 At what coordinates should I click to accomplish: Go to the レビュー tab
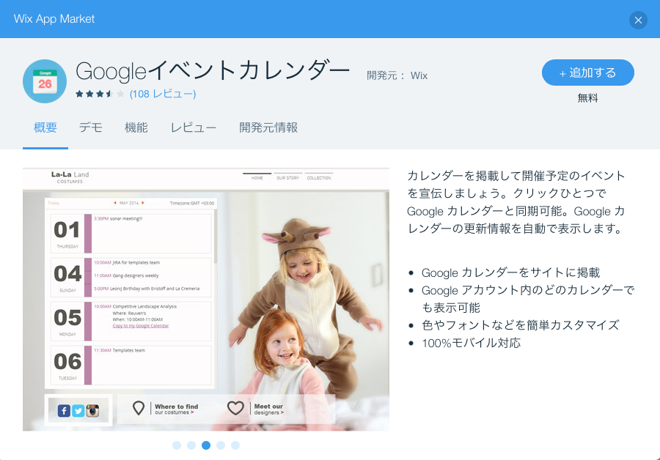click(193, 127)
